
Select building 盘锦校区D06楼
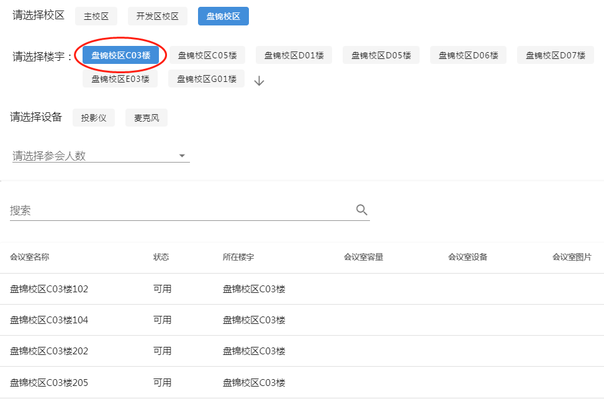click(468, 55)
